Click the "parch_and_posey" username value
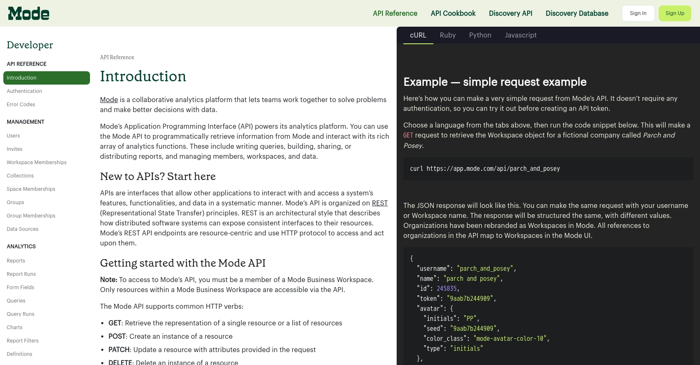 [485, 268]
